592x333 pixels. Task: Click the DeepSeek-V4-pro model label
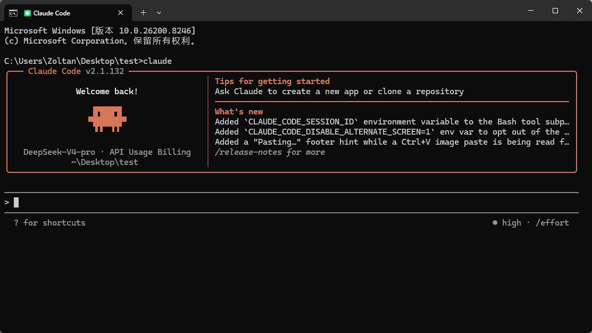(x=59, y=152)
